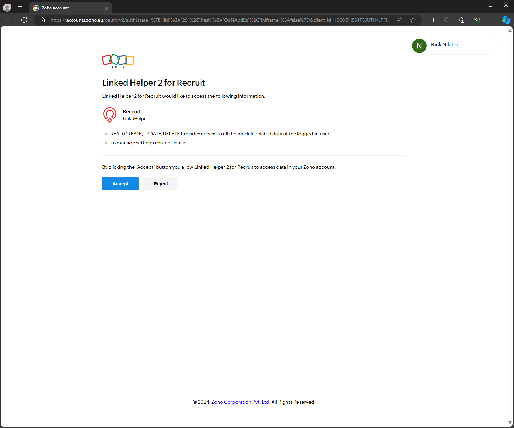The width and height of the screenshot is (514, 428).
Task: Click the 'Linked Helper 2 for Recruit' heading
Action: [x=154, y=83]
